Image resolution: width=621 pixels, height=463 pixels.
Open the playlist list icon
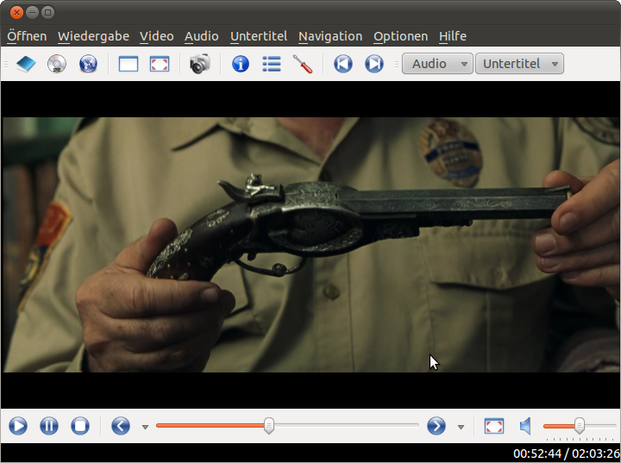point(272,64)
